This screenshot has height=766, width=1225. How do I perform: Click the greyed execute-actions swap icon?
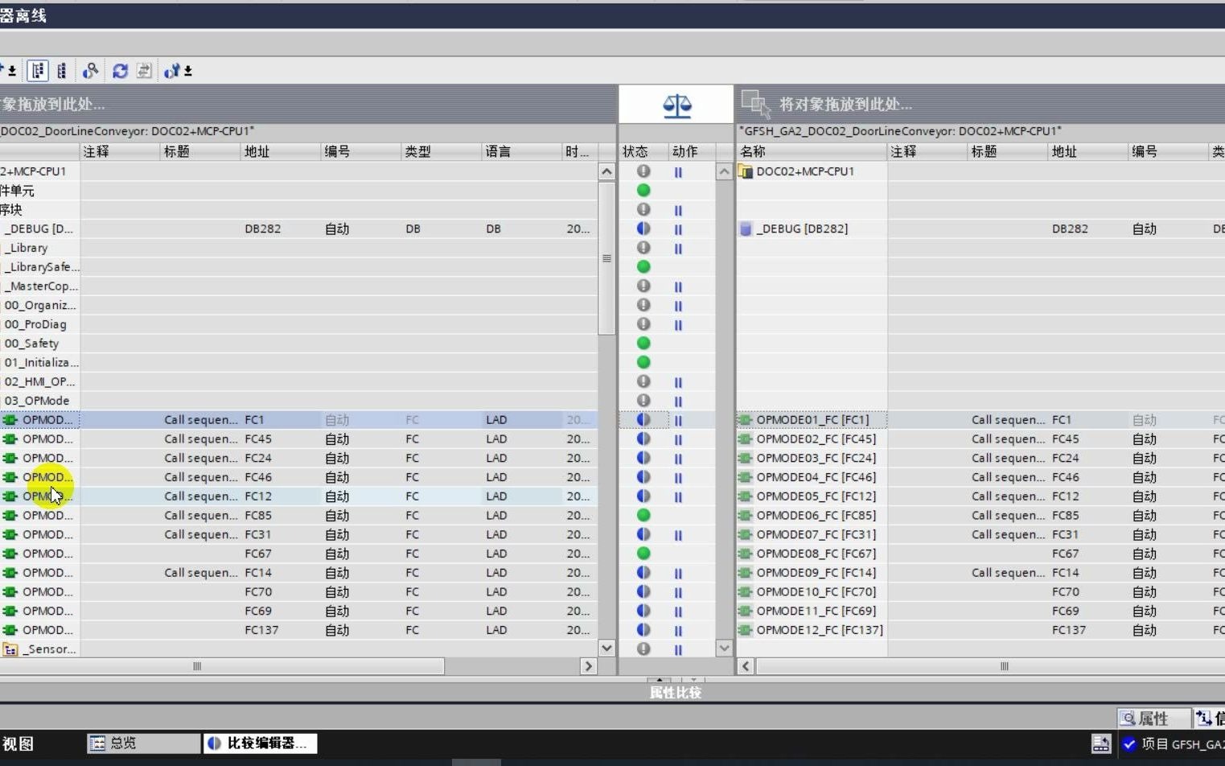coord(144,71)
